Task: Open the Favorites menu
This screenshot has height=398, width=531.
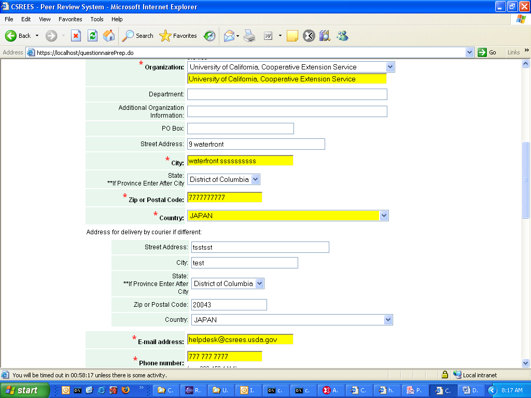Action: [70, 19]
